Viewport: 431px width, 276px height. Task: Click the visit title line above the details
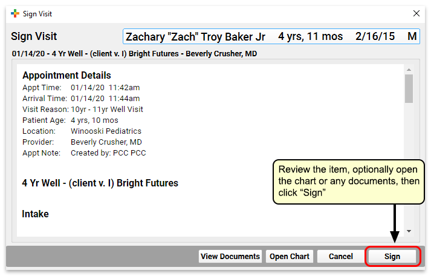pos(134,54)
